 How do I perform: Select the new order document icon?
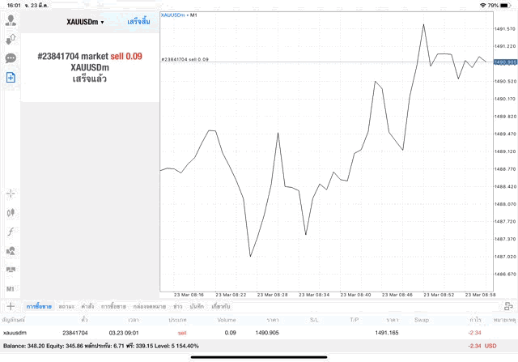[11, 78]
